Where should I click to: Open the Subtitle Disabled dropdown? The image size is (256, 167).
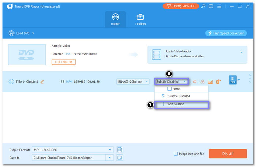coord(172,81)
